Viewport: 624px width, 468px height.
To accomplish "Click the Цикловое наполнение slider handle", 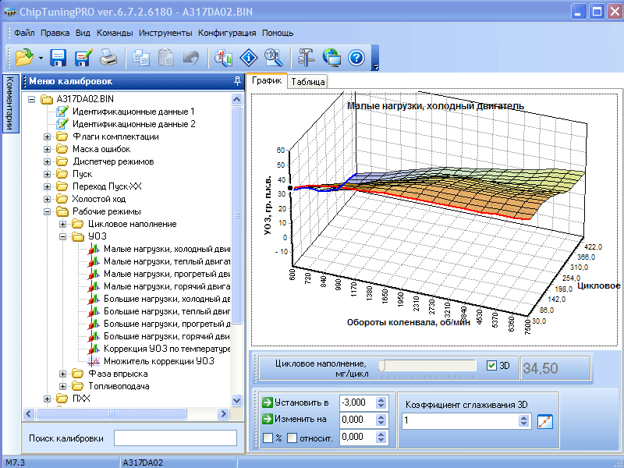I will click(381, 365).
